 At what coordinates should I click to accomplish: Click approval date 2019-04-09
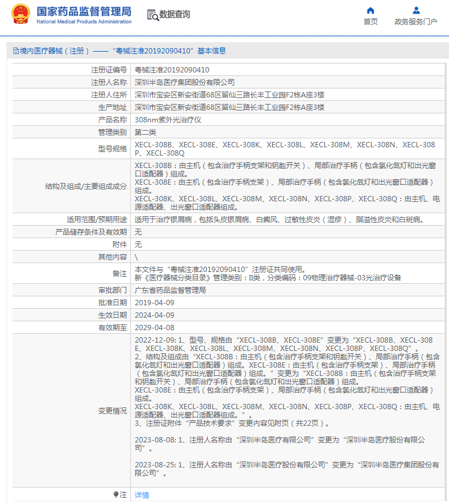point(155,303)
